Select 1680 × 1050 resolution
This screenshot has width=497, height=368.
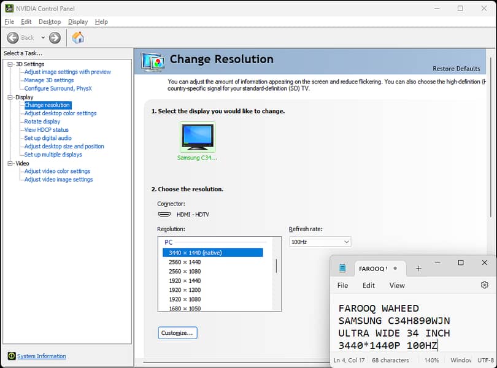185,308
